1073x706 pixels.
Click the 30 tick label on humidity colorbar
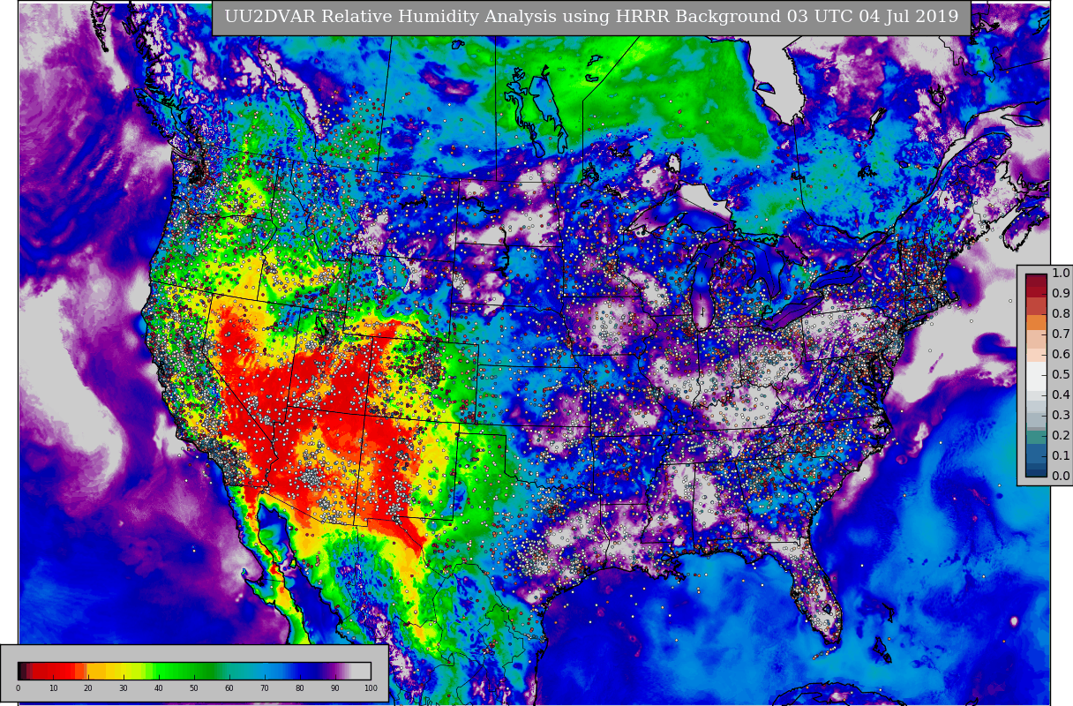tap(124, 688)
